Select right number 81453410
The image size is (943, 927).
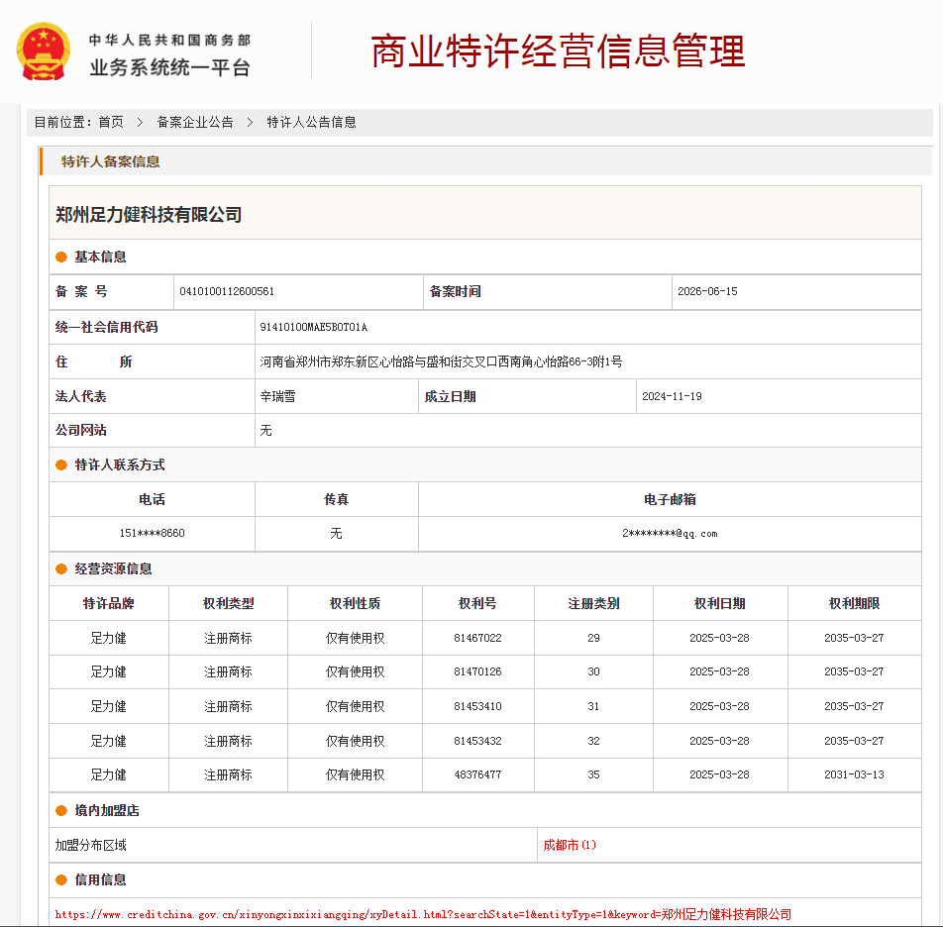coord(477,707)
